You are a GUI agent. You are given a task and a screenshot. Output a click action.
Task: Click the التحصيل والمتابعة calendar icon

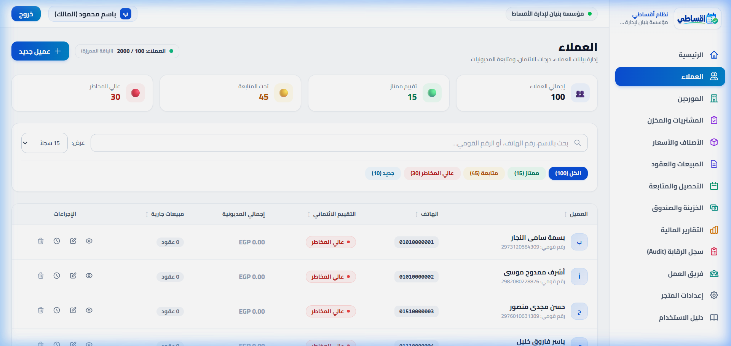[x=714, y=186]
